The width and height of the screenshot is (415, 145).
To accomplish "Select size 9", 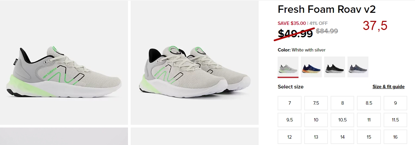I will click(x=395, y=103).
